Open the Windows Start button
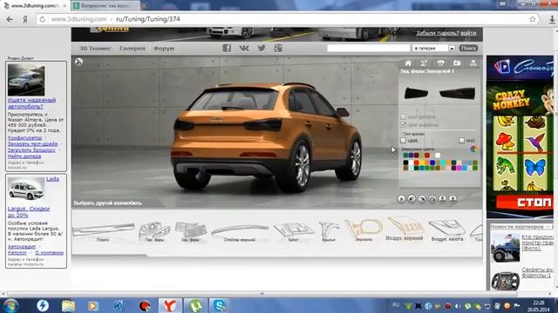 pos(10,305)
